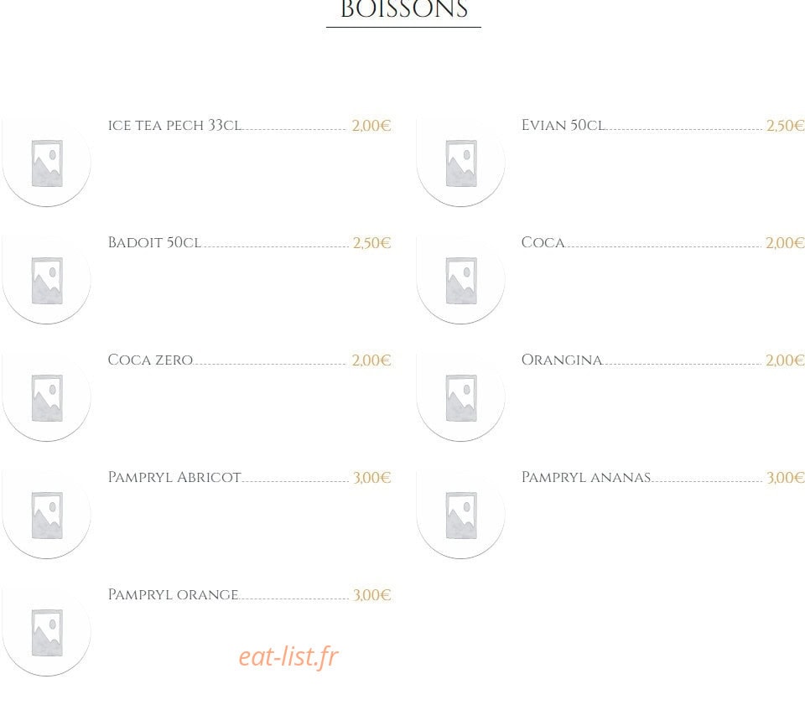Screen dimensions: 805x710
Task: Select the Pampryl Orange image icon
Action: [47, 632]
